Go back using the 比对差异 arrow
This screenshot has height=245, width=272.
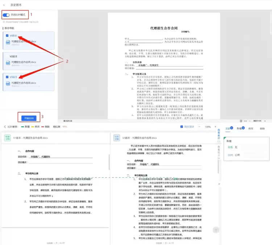(5, 127)
